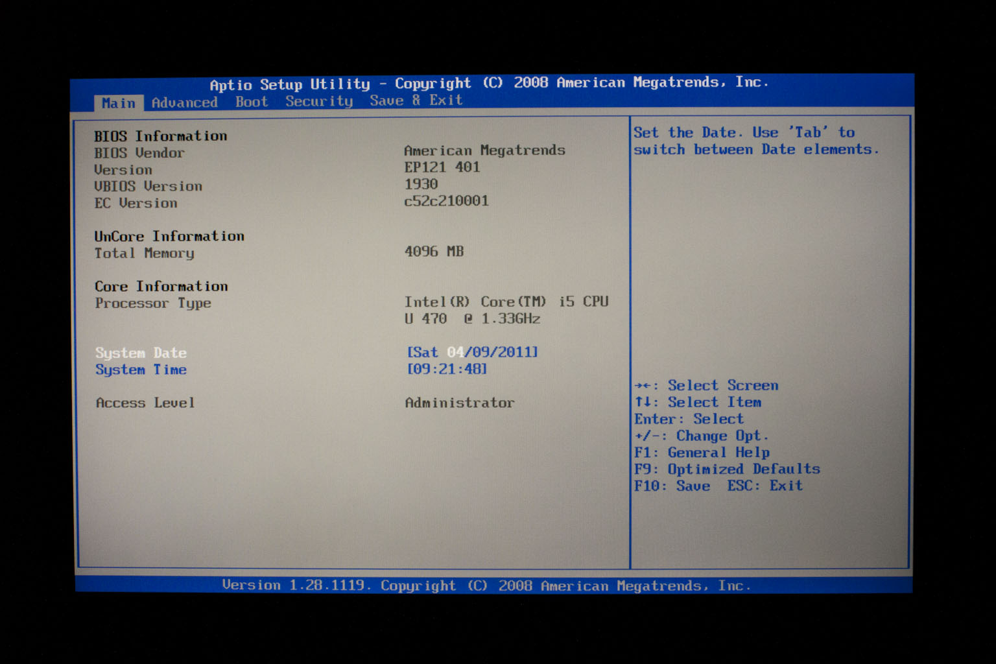Click the 4096 MB memory value
This screenshot has height=664, width=996.
point(434,251)
